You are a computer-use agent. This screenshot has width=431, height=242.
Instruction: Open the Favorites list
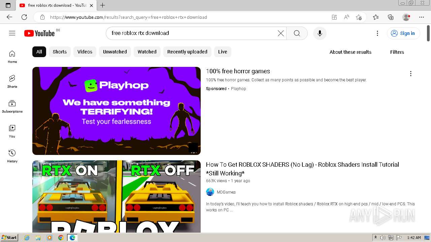376,17
